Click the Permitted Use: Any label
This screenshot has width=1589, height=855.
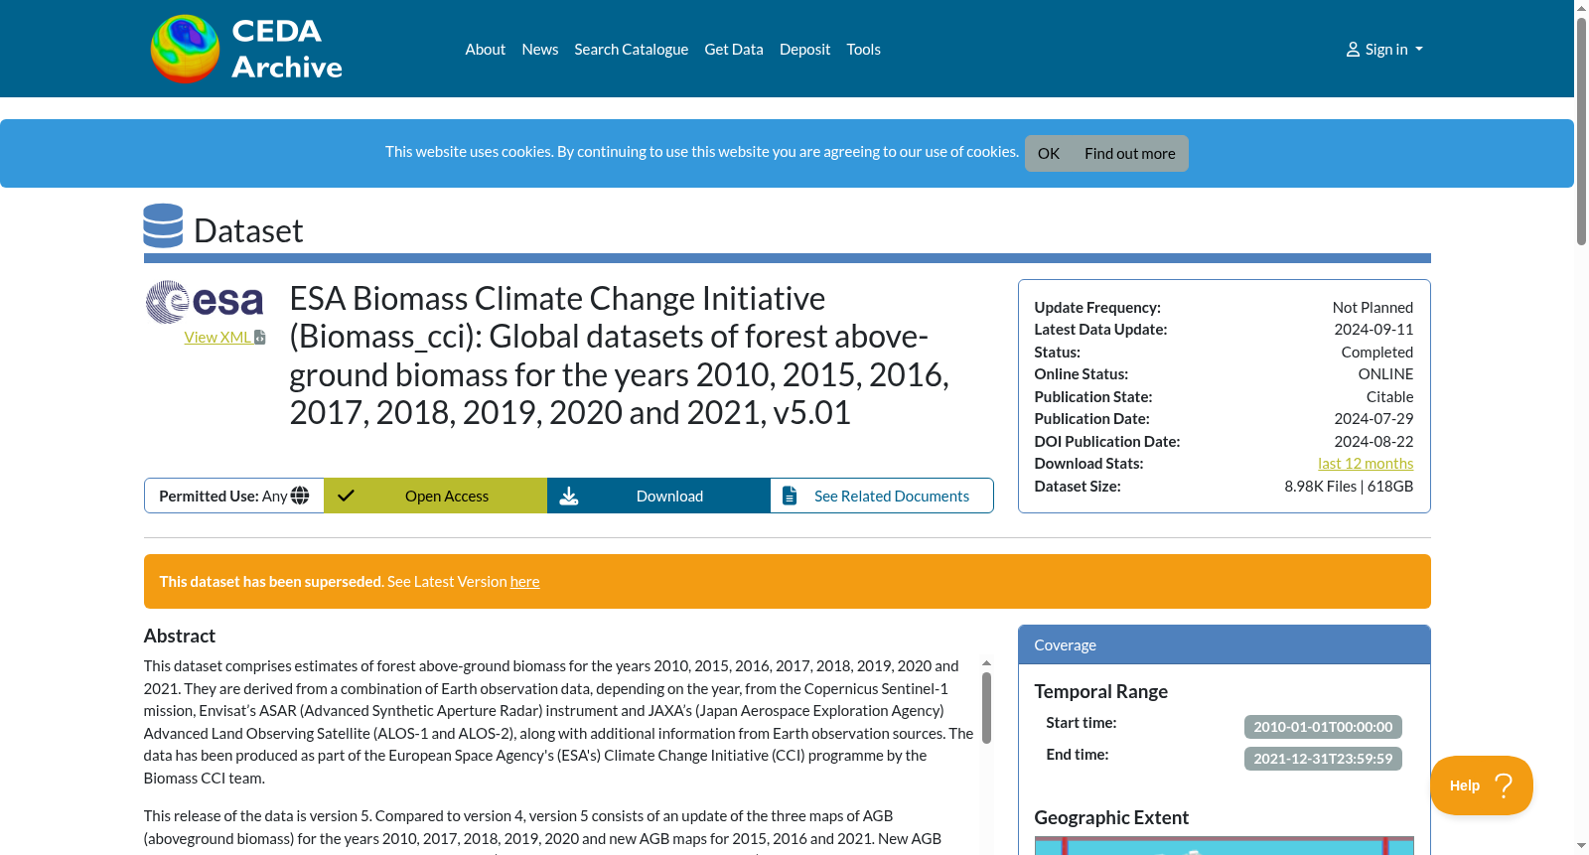[233, 496]
